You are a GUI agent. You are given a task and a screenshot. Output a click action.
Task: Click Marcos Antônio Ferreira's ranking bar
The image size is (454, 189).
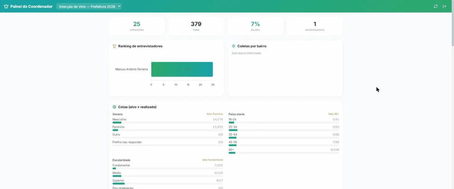182,69
